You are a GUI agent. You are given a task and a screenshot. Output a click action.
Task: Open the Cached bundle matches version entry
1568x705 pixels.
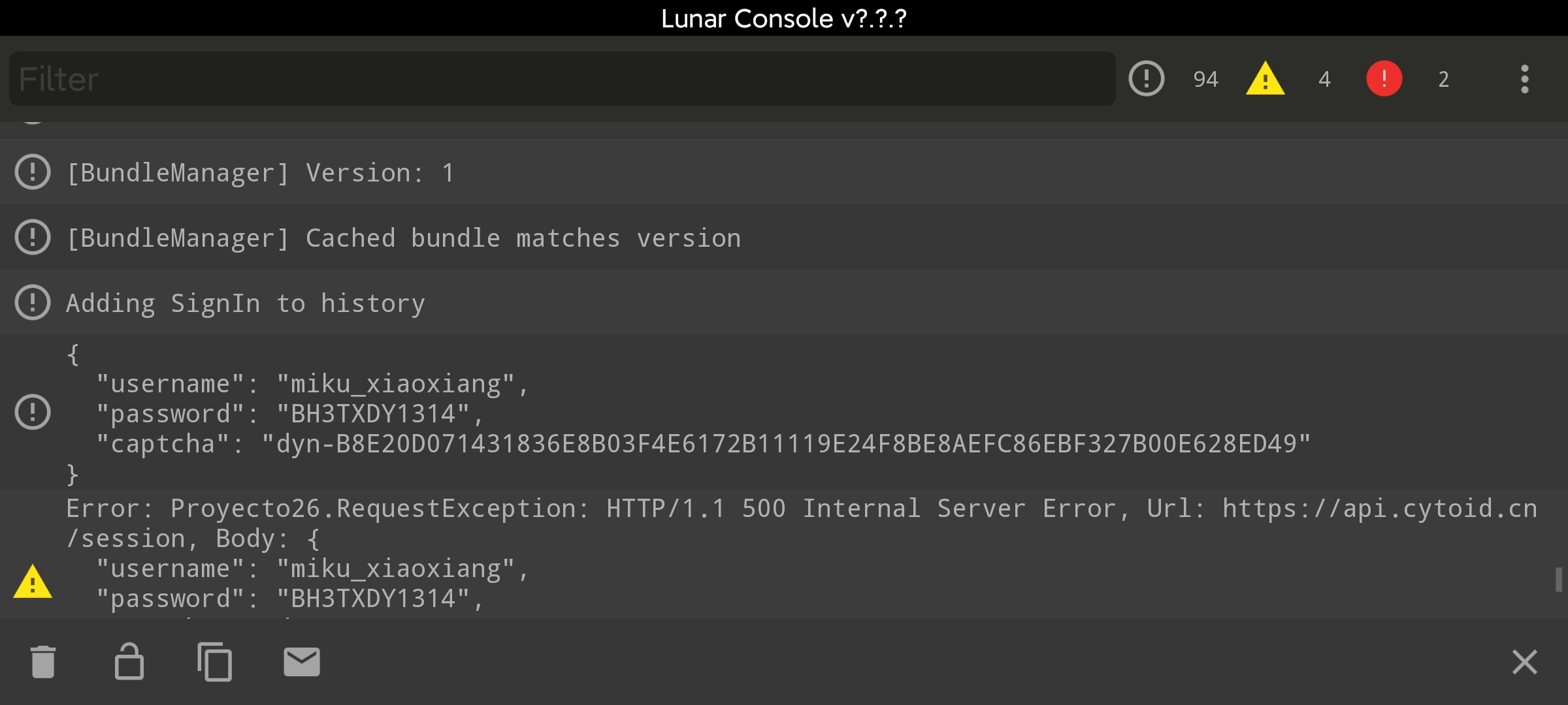coord(784,238)
